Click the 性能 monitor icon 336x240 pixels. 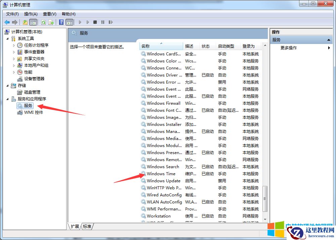tap(20, 72)
